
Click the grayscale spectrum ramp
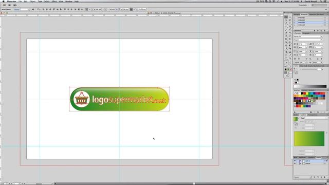310,86
